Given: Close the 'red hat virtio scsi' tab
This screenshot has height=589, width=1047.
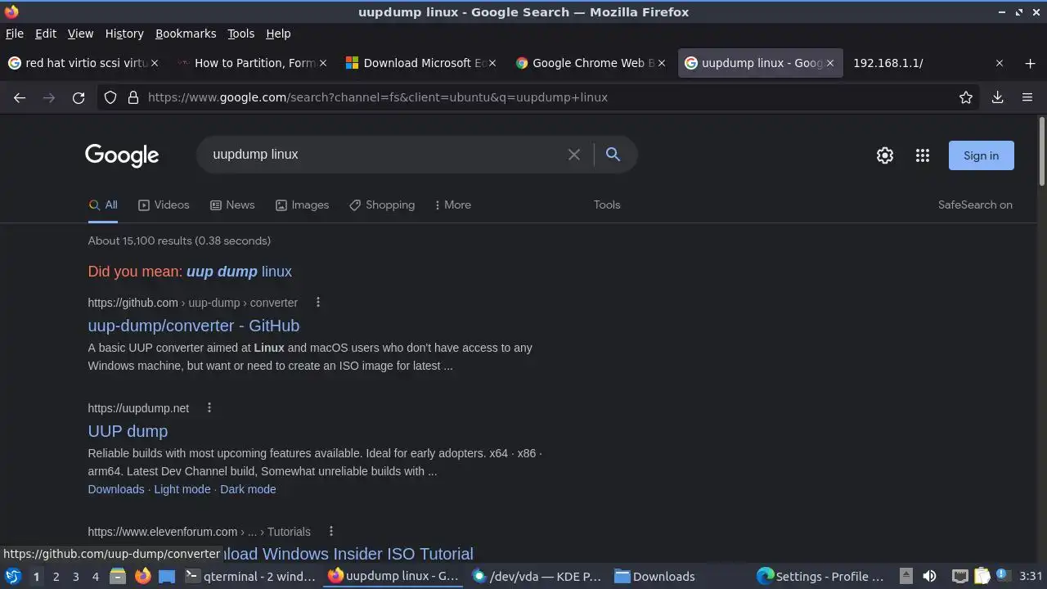Looking at the screenshot, I should [155, 63].
